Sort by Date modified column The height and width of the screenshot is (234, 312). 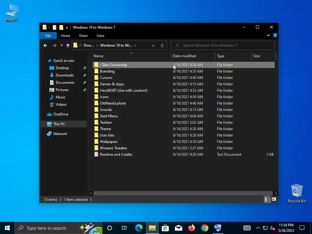point(193,56)
